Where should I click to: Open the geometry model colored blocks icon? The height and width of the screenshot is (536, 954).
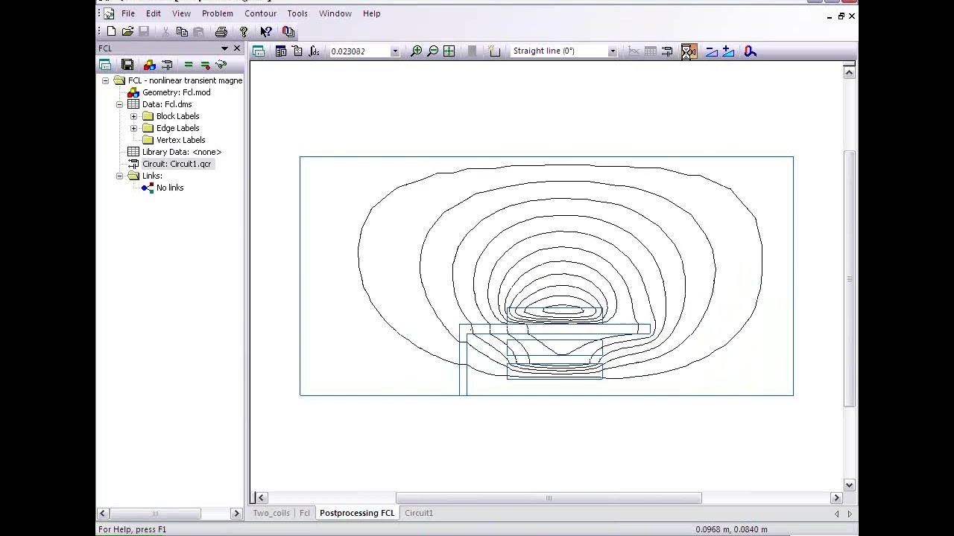(x=150, y=65)
